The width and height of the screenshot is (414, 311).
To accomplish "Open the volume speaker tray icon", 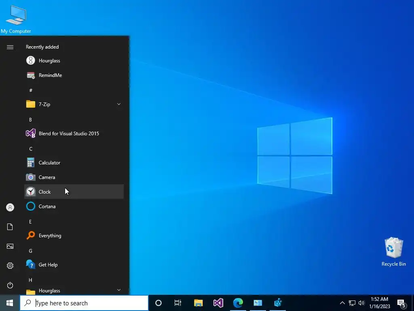I will click(x=361, y=303).
